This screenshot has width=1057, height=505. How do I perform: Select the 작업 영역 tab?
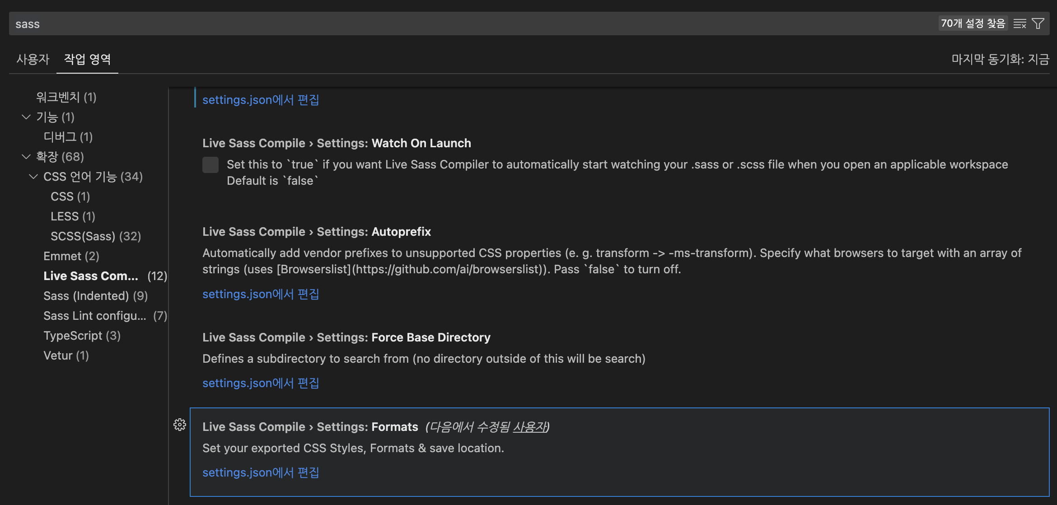point(87,59)
